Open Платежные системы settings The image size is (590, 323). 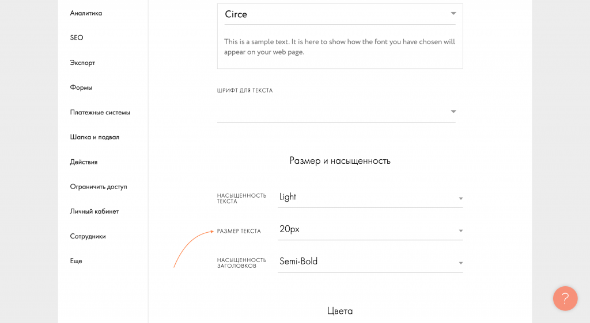click(100, 112)
